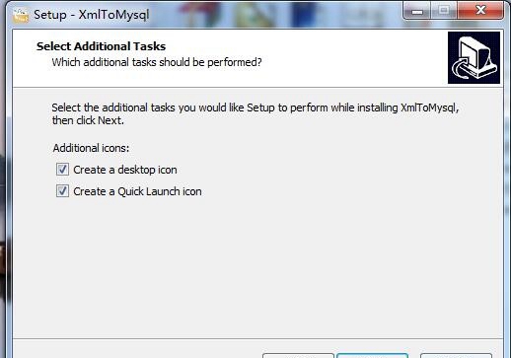Click the 'Create a desktop icon' label text
Viewport: 511px width, 358px height.
click(x=125, y=170)
